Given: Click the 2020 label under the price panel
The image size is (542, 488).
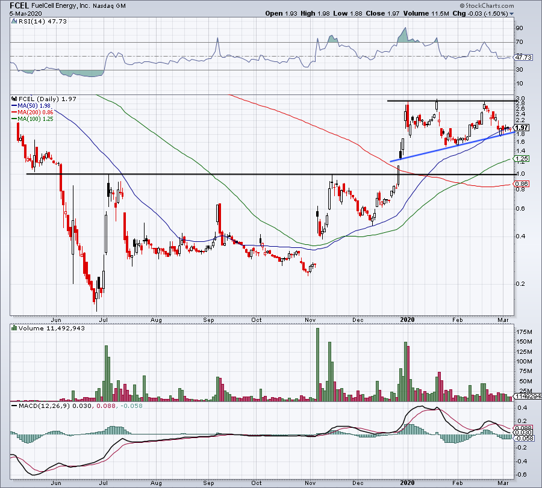Looking at the screenshot, I should tap(407, 320).
